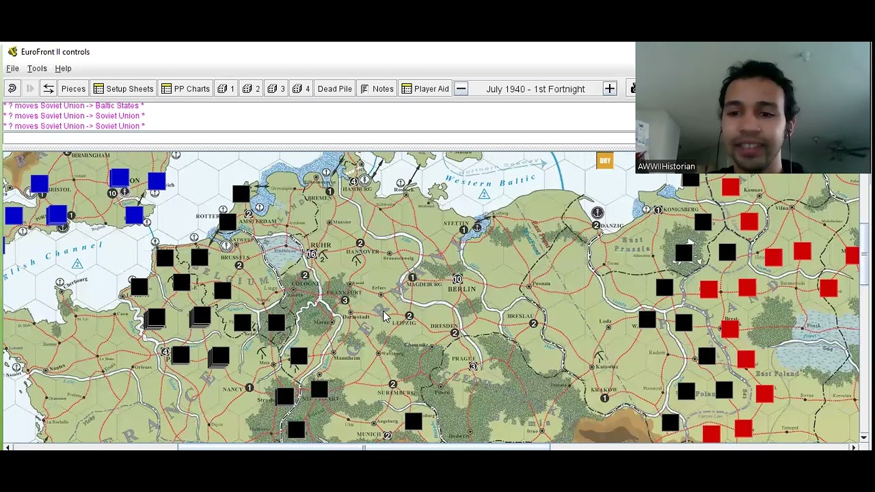This screenshot has height=492, width=875.
Task: Open the Help menu
Action: (63, 68)
